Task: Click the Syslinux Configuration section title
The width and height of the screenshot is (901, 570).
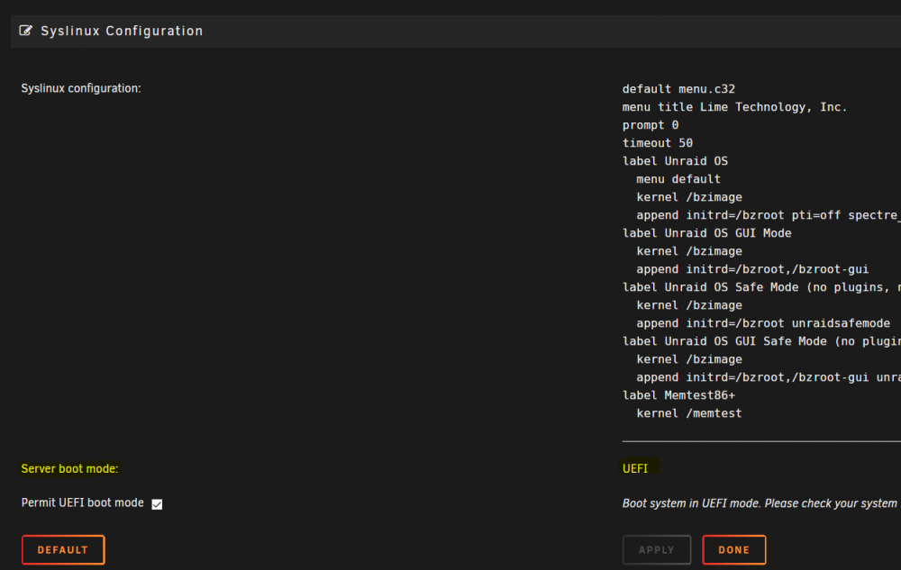Action: click(x=122, y=31)
